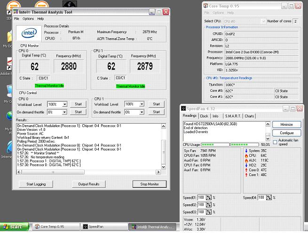Click the Intel Thermal Analysis Tool title bar icon
Viewport: 308px width, 233px height.
point(16,12)
